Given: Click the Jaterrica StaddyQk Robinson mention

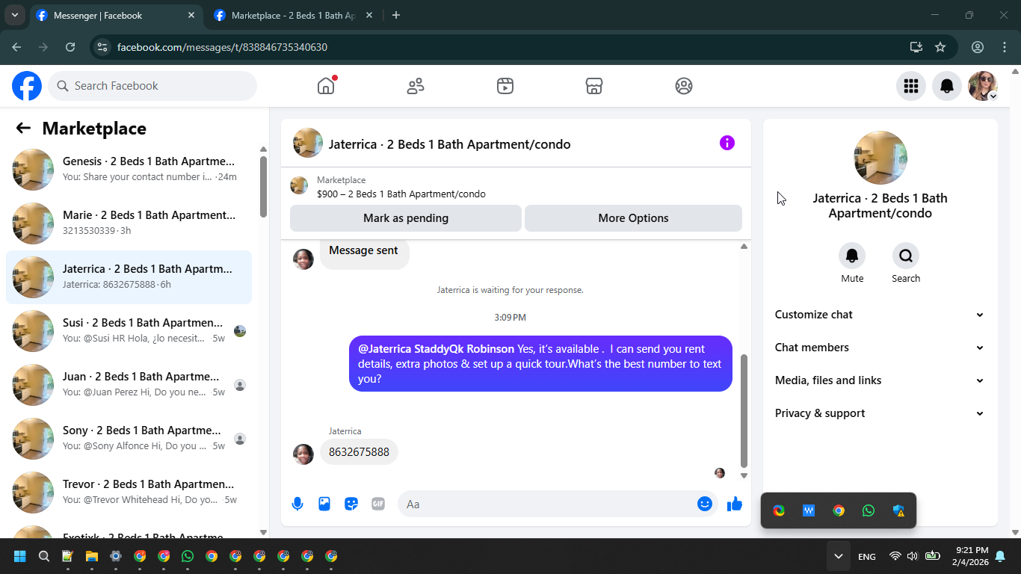Looking at the screenshot, I should click(x=437, y=349).
